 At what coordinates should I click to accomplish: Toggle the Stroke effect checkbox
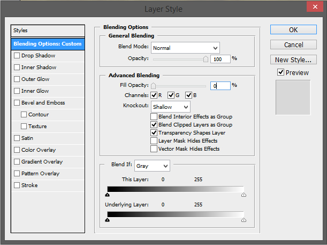(17, 185)
